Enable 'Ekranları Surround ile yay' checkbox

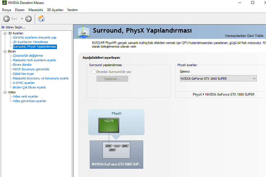[94, 71]
